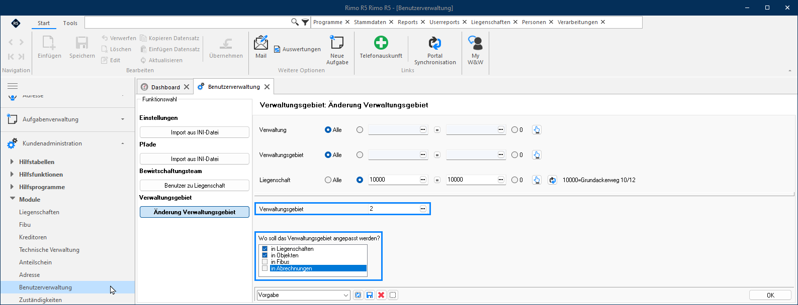Click the filter funnel icon

point(305,22)
